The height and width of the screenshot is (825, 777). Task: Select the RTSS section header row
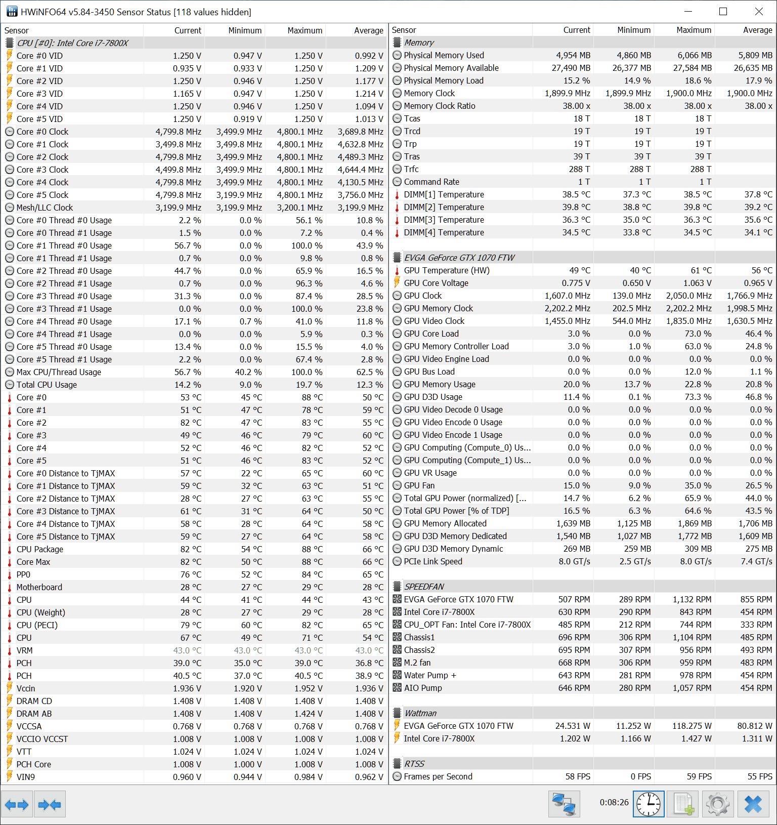[582, 764]
